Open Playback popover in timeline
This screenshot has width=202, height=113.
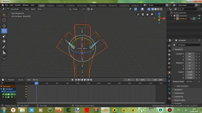coord(12,80)
